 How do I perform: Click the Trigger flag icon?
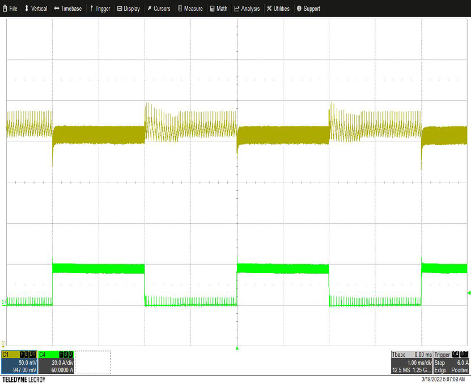[91, 8]
